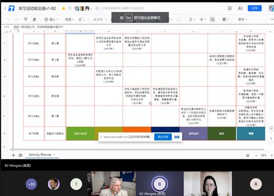Select the Activity Planner sheet tab
This screenshot has height=196, width=274.
click(x=41, y=155)
